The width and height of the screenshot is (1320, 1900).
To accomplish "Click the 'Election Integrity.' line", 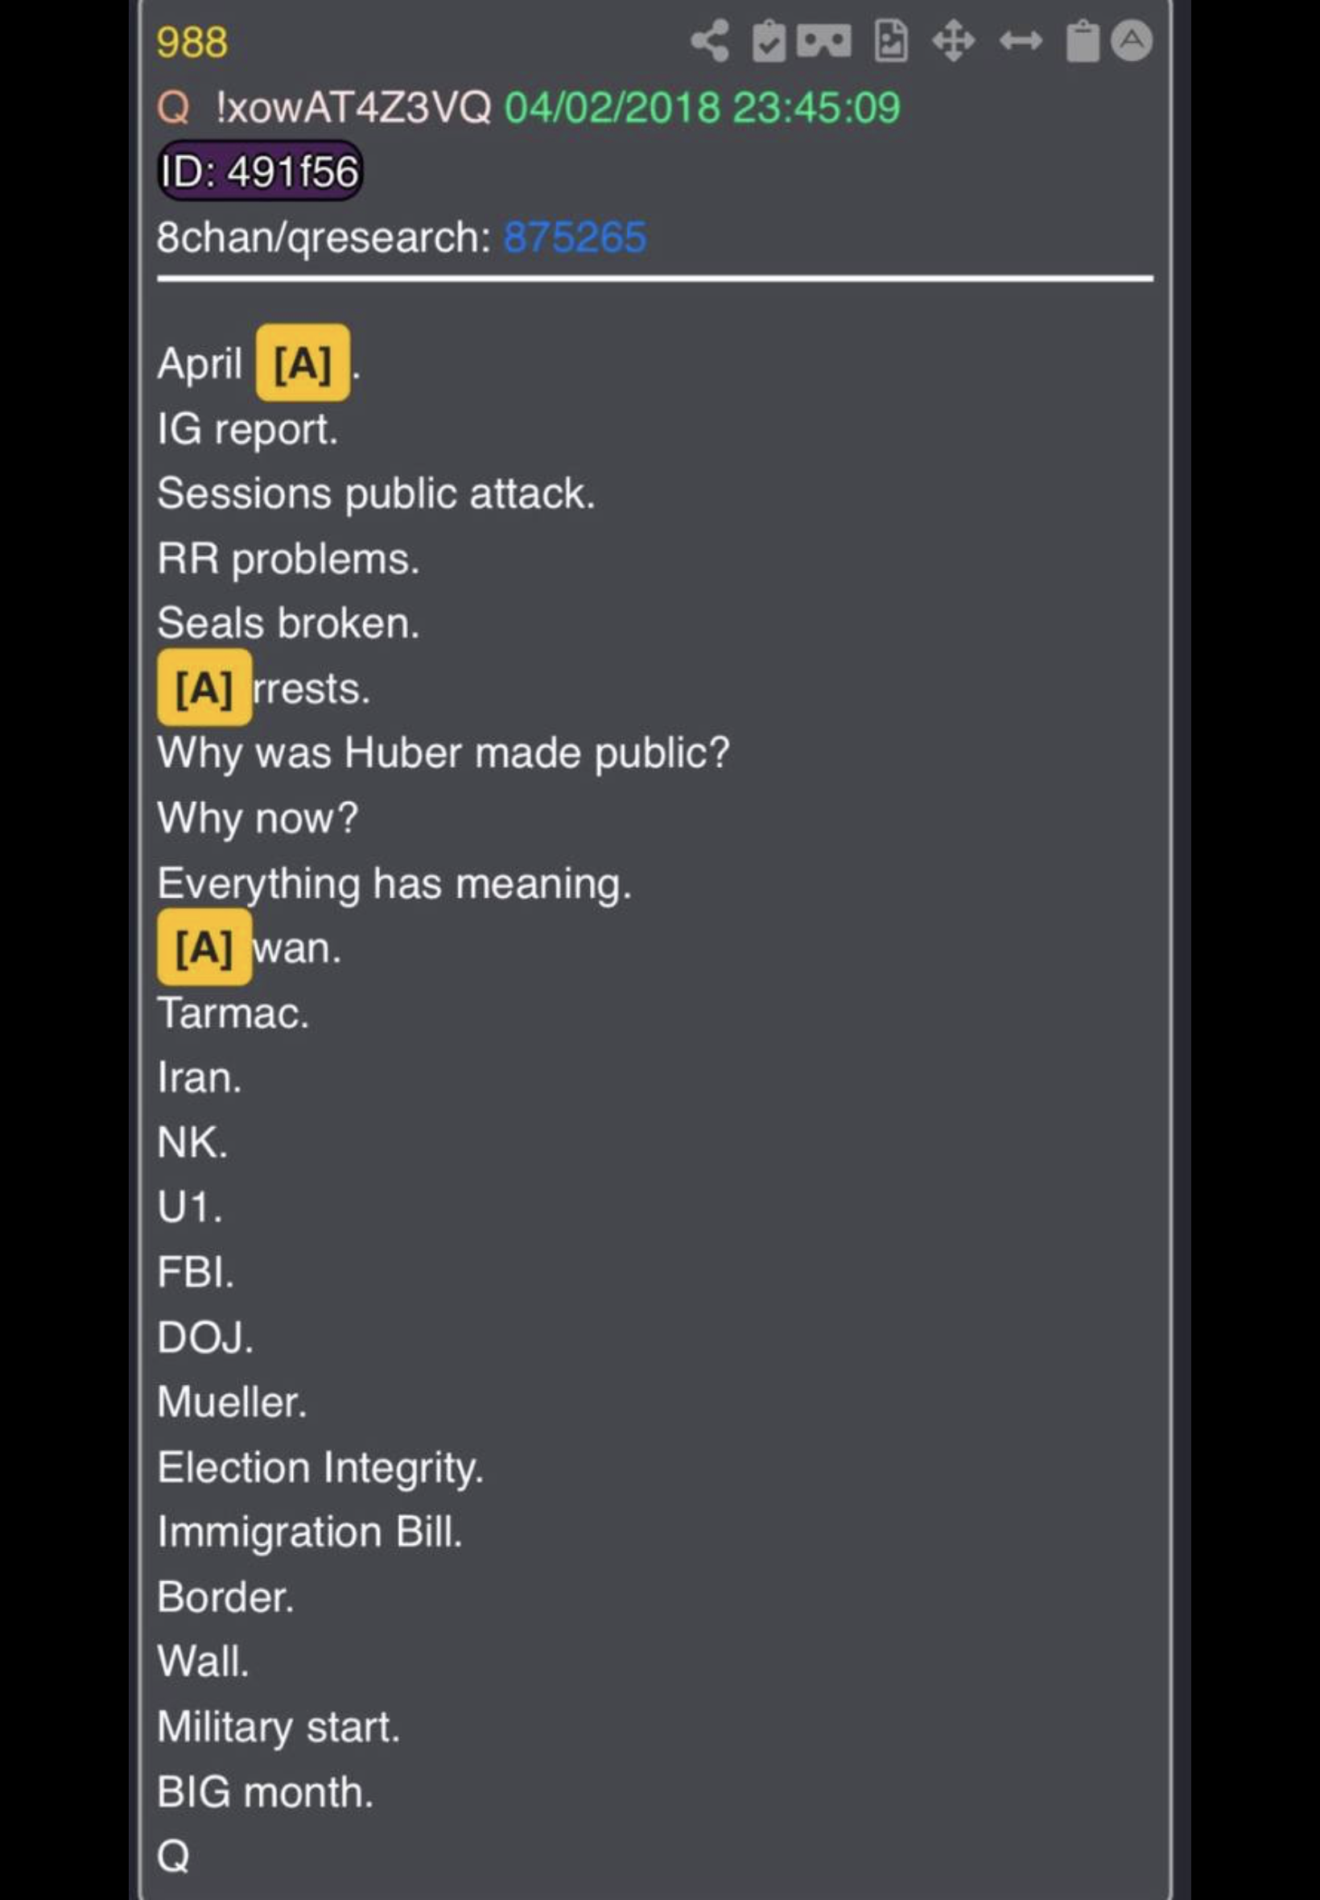I will coord(320,1468).
